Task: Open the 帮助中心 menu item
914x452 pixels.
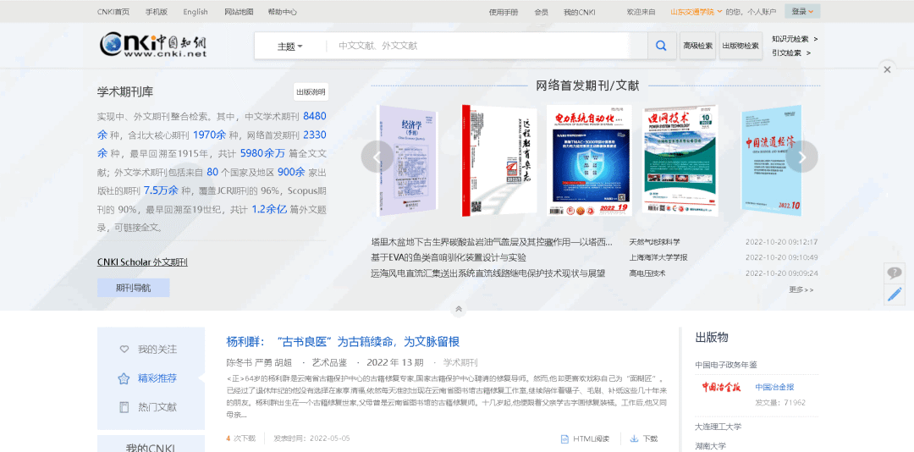Action: click(282, 12)
